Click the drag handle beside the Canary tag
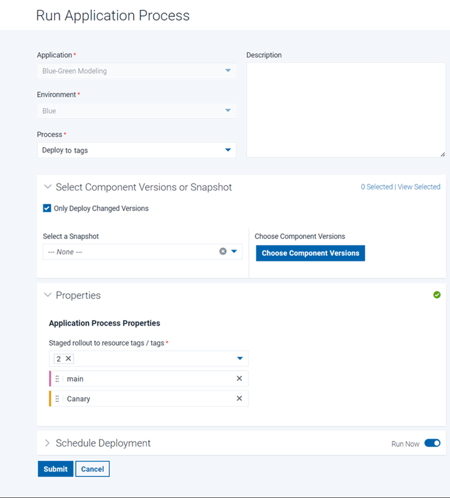The width and height of the screenshot is (450, 498). (58, 398)
